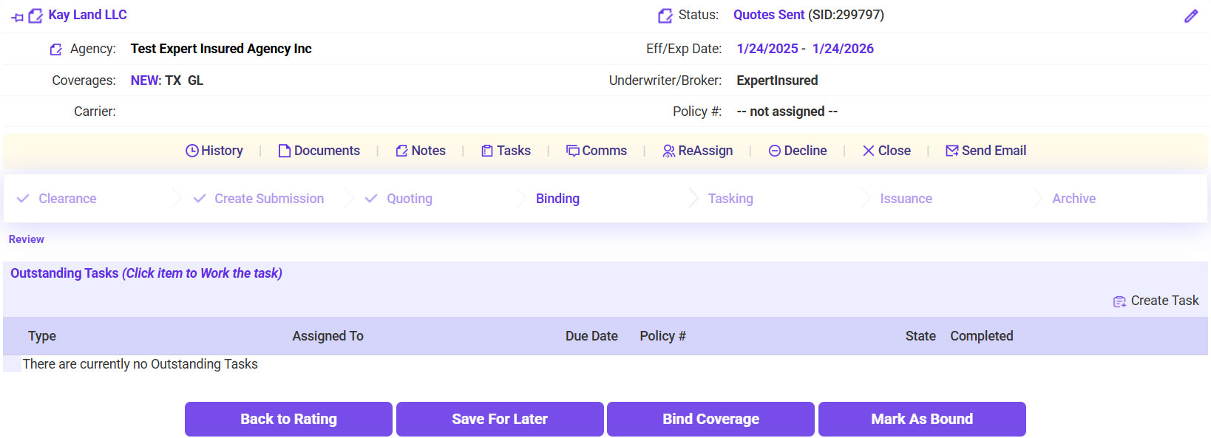This screenshot has height=438, width=1211.
Task: Go to the Clearance step
Action: pos(67,199)
